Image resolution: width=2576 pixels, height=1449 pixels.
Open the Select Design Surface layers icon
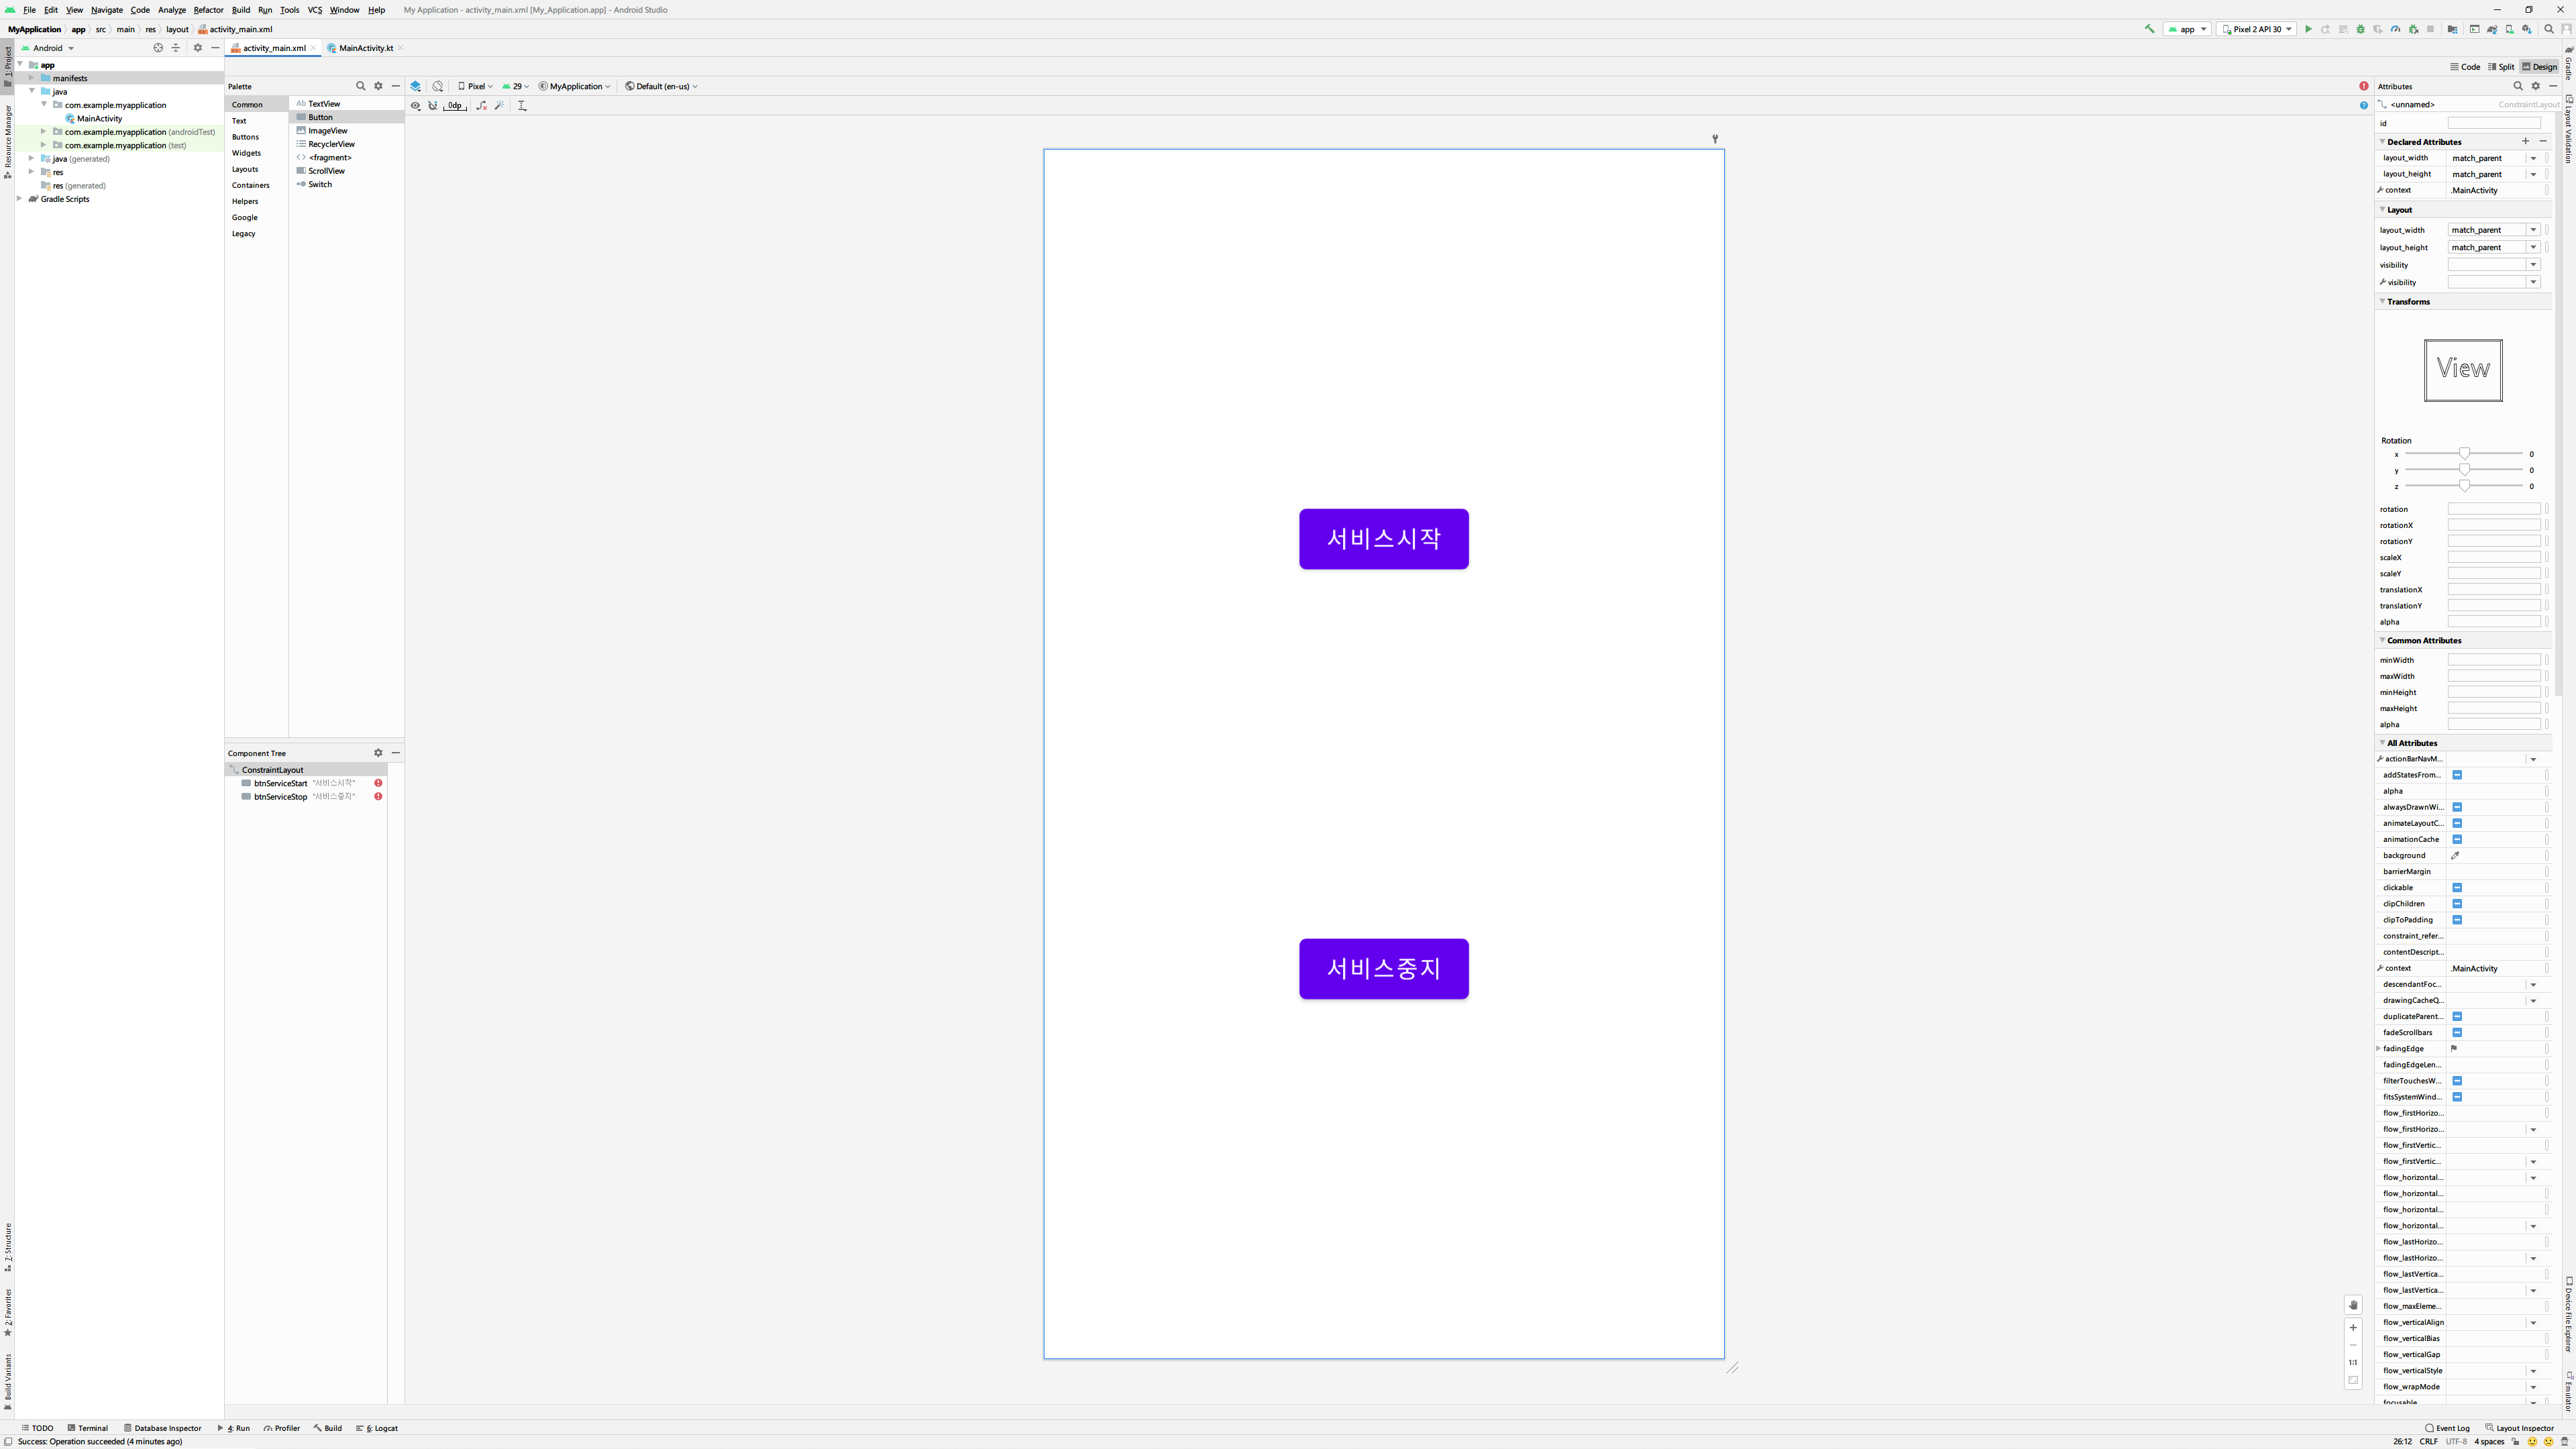click(x=415, y=86)
